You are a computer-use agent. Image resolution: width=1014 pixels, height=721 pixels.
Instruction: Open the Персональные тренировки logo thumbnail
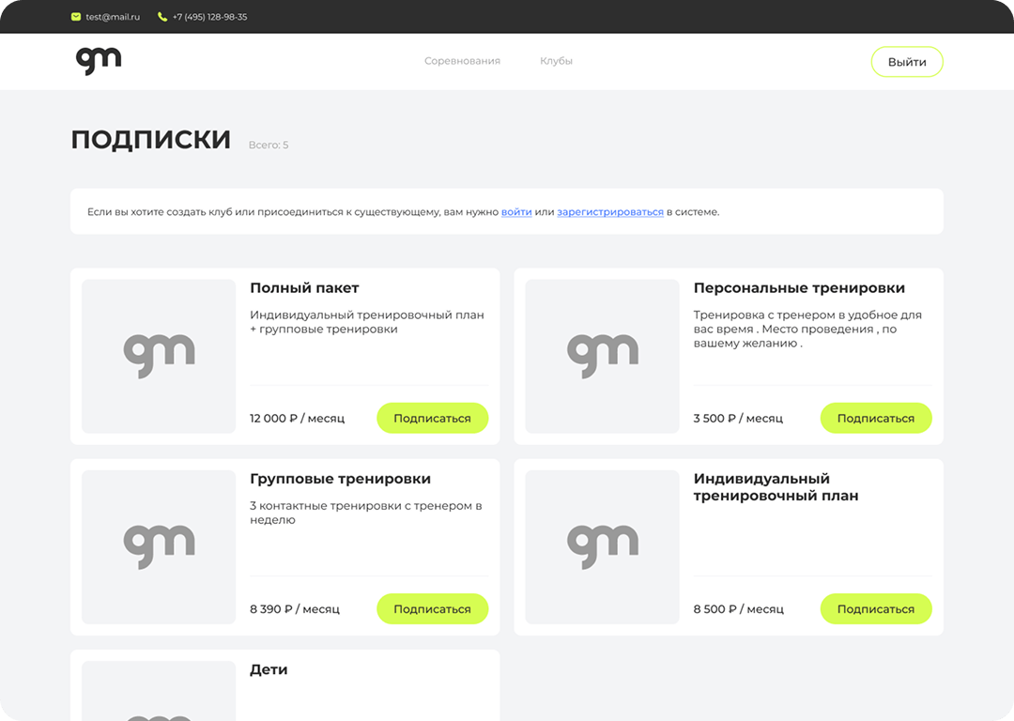pos(602,357)
